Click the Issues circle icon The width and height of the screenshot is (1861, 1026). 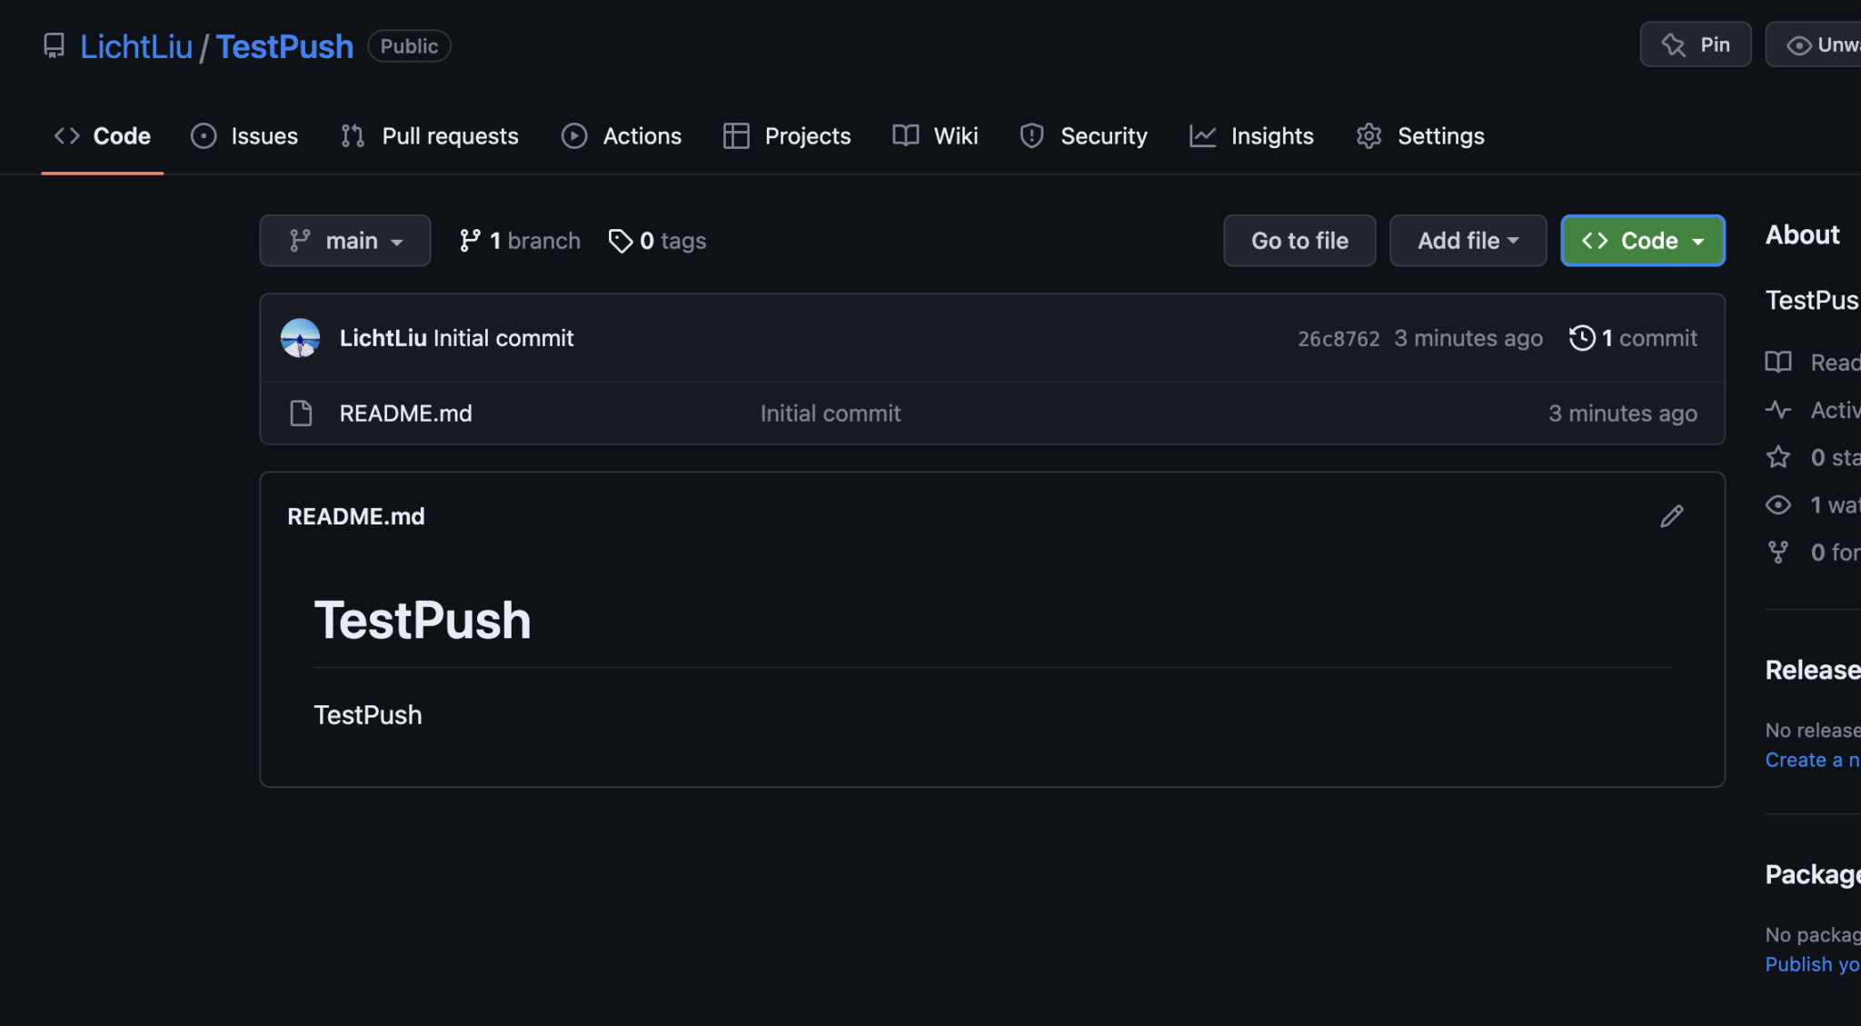[x=204, y=135]
